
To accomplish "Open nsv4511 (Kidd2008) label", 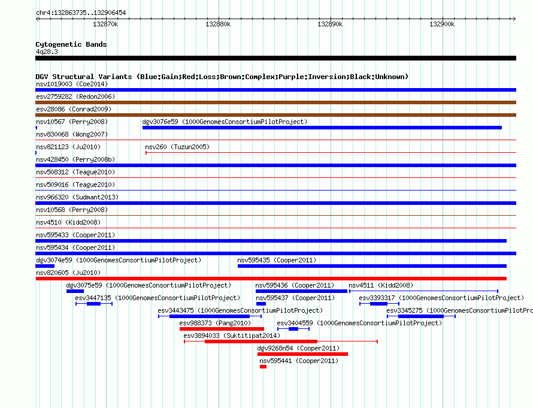I will click(381, 285).
